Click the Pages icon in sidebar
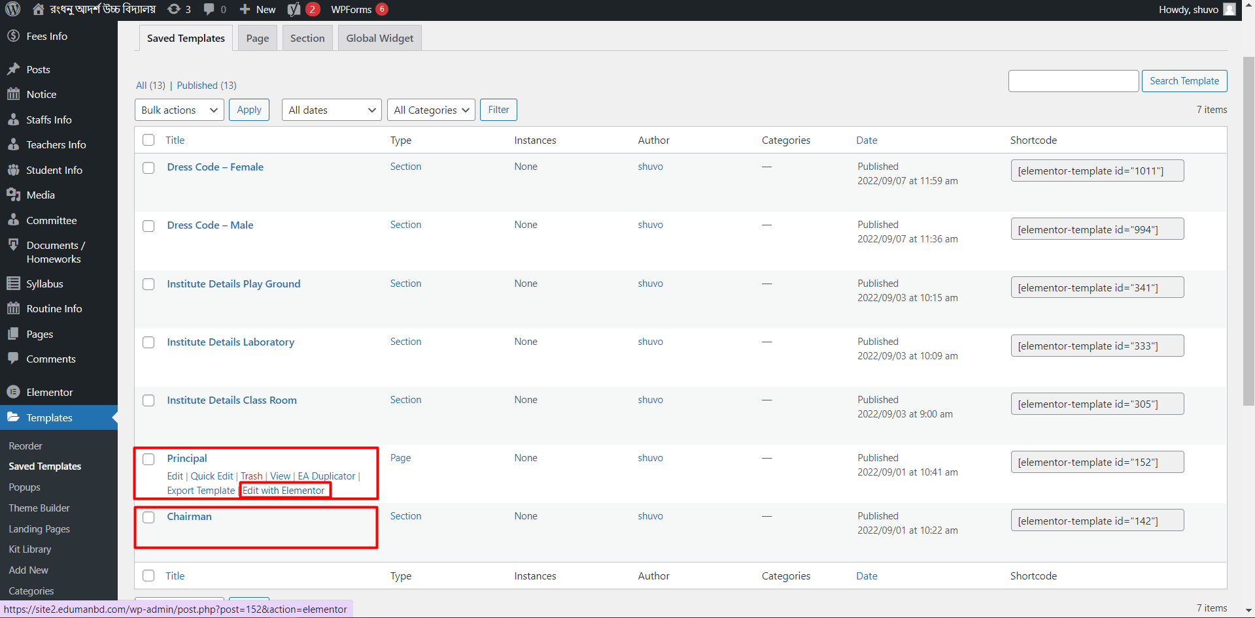Image resolution: width=1255 pixels, height=618 pixels. coord(13,334)
